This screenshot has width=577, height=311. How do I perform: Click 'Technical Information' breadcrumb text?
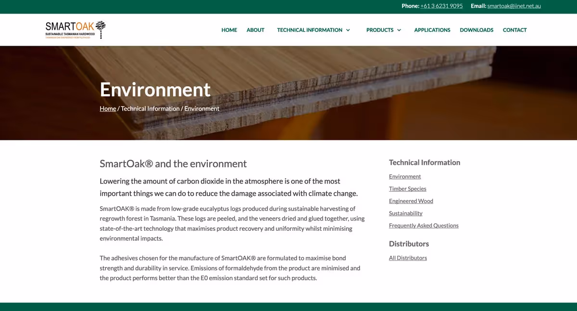150,109
